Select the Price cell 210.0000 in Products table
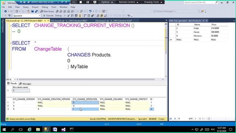Screen dimensions: 236x133 coord(219,28)
